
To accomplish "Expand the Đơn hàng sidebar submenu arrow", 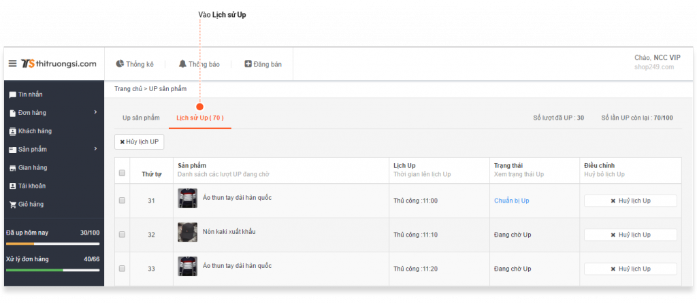I will pyautogui.click(x=95, y=112).
